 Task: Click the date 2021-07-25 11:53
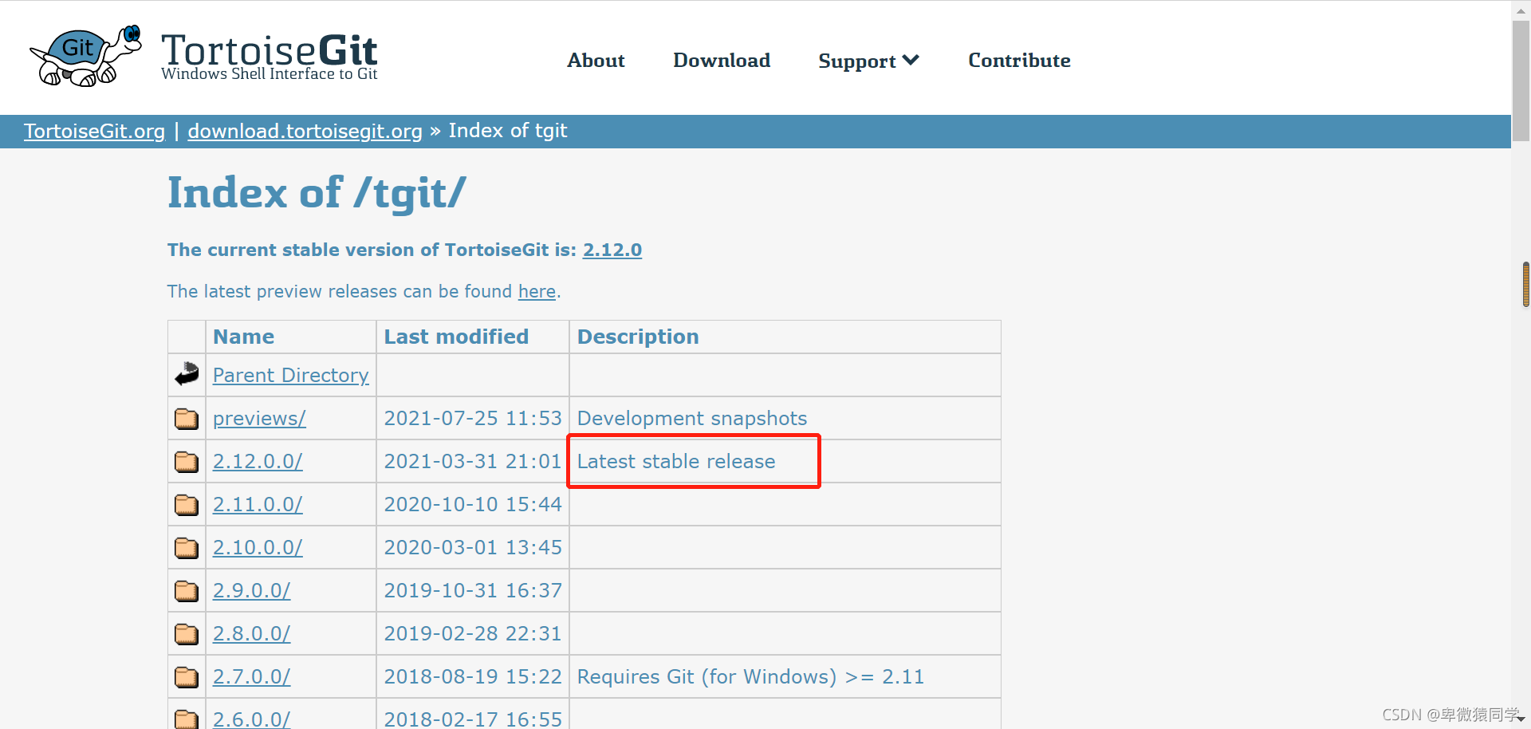[x=473, y=418]
